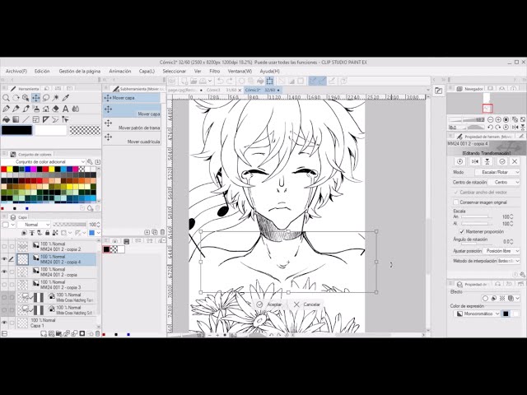The image size is (527, 395).
Task: Select the Correct line tool
Action: (x=55, y=119)
